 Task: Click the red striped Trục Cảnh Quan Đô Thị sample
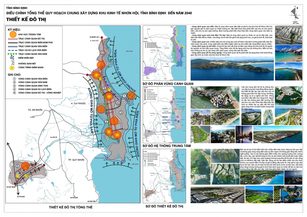13,39
